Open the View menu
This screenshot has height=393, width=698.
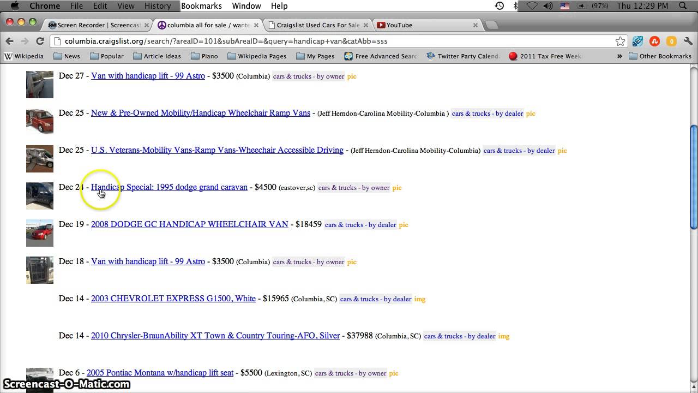[125, 5]
